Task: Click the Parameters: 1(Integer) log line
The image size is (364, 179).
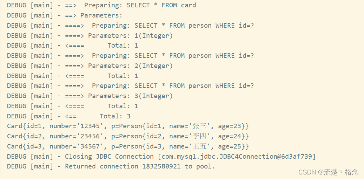Action: [x=90, y=35]
